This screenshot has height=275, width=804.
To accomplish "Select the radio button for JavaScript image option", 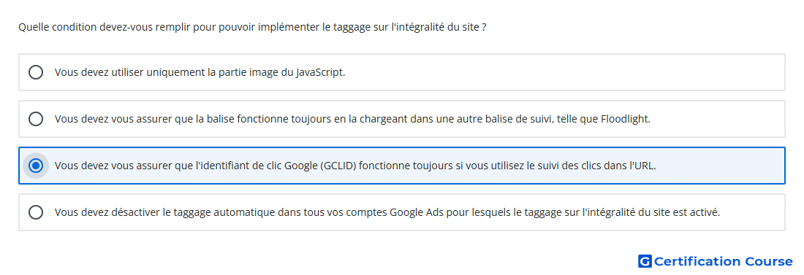I will click(35, 72).
